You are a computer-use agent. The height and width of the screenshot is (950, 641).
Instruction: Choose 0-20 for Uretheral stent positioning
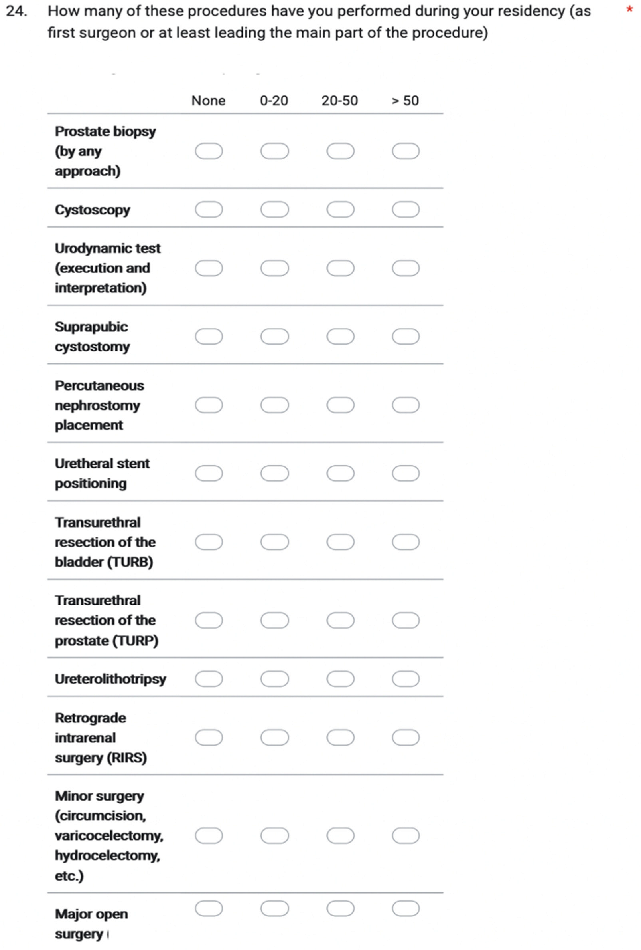click(274, 473)
